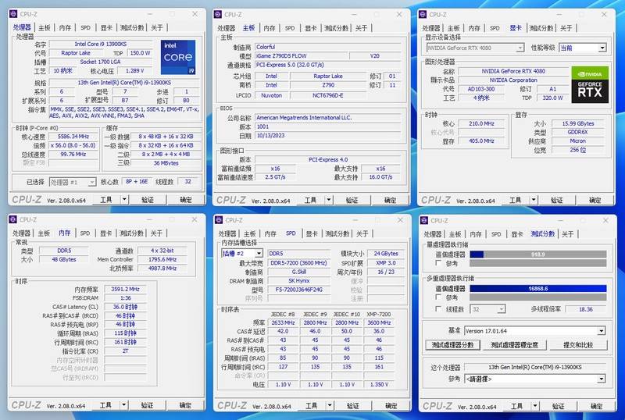Click the multi-thread 16868.6 score bar
Screen dimensions: 625x420
coord(538,289)
